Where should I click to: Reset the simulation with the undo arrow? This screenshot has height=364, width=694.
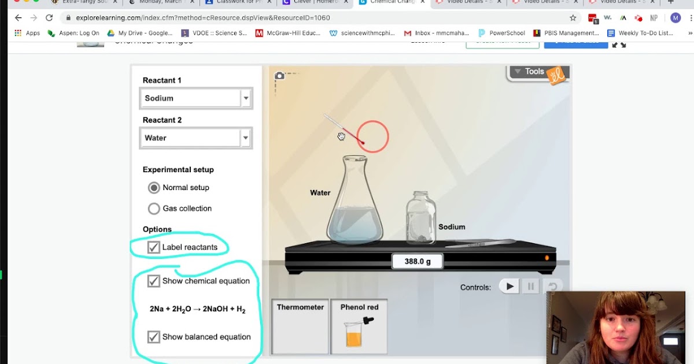552,287
